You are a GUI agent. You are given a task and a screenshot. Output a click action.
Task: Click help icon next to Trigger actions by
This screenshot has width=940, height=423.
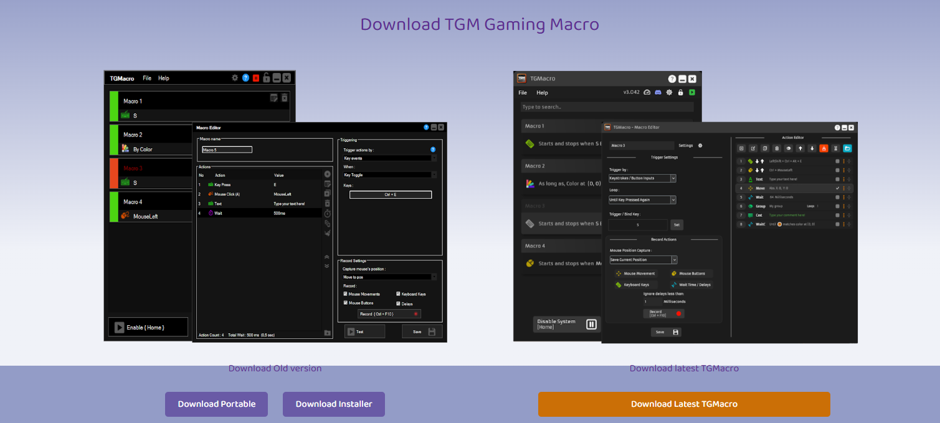point(432,150)
